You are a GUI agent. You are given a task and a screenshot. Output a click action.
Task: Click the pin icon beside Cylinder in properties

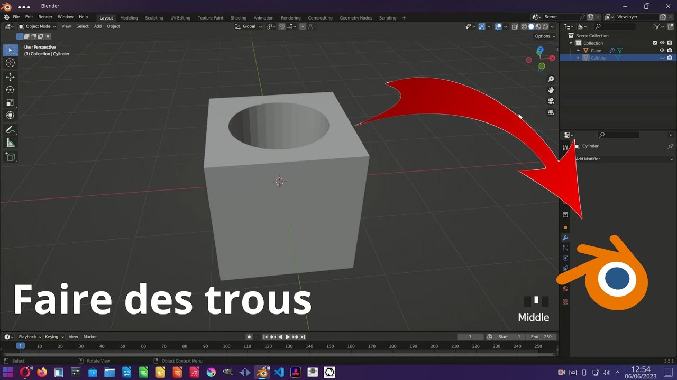point(670,146)
